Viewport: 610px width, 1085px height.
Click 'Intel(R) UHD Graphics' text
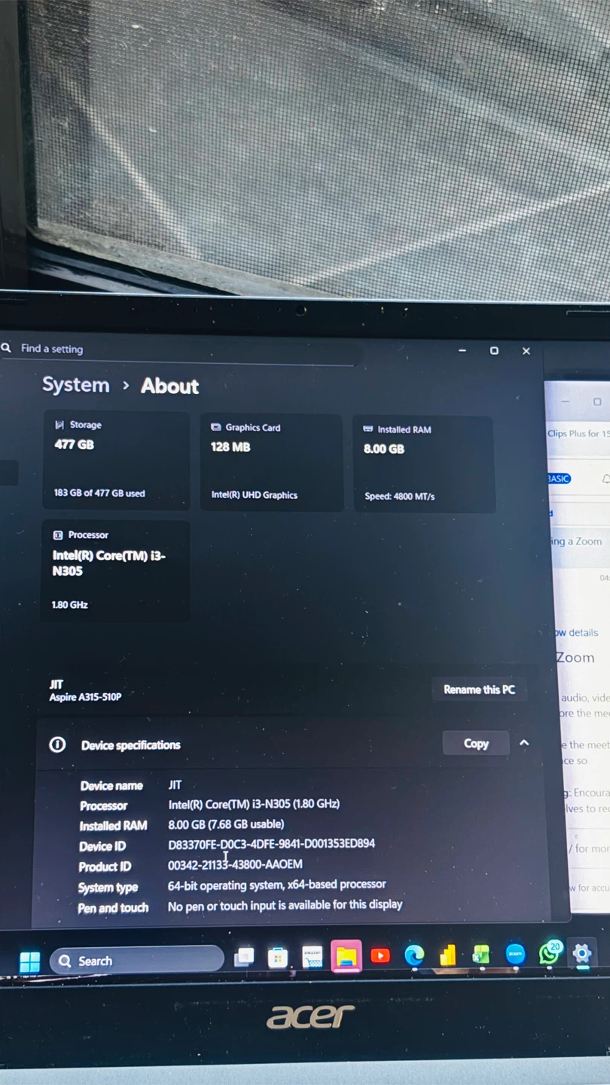(x=255, y=495)
